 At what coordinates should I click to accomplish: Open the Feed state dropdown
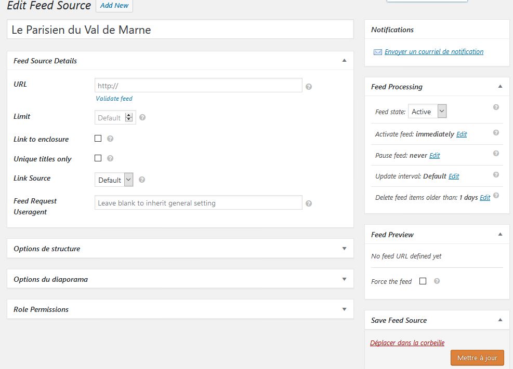pyautogui.click(x=427, y=112)
